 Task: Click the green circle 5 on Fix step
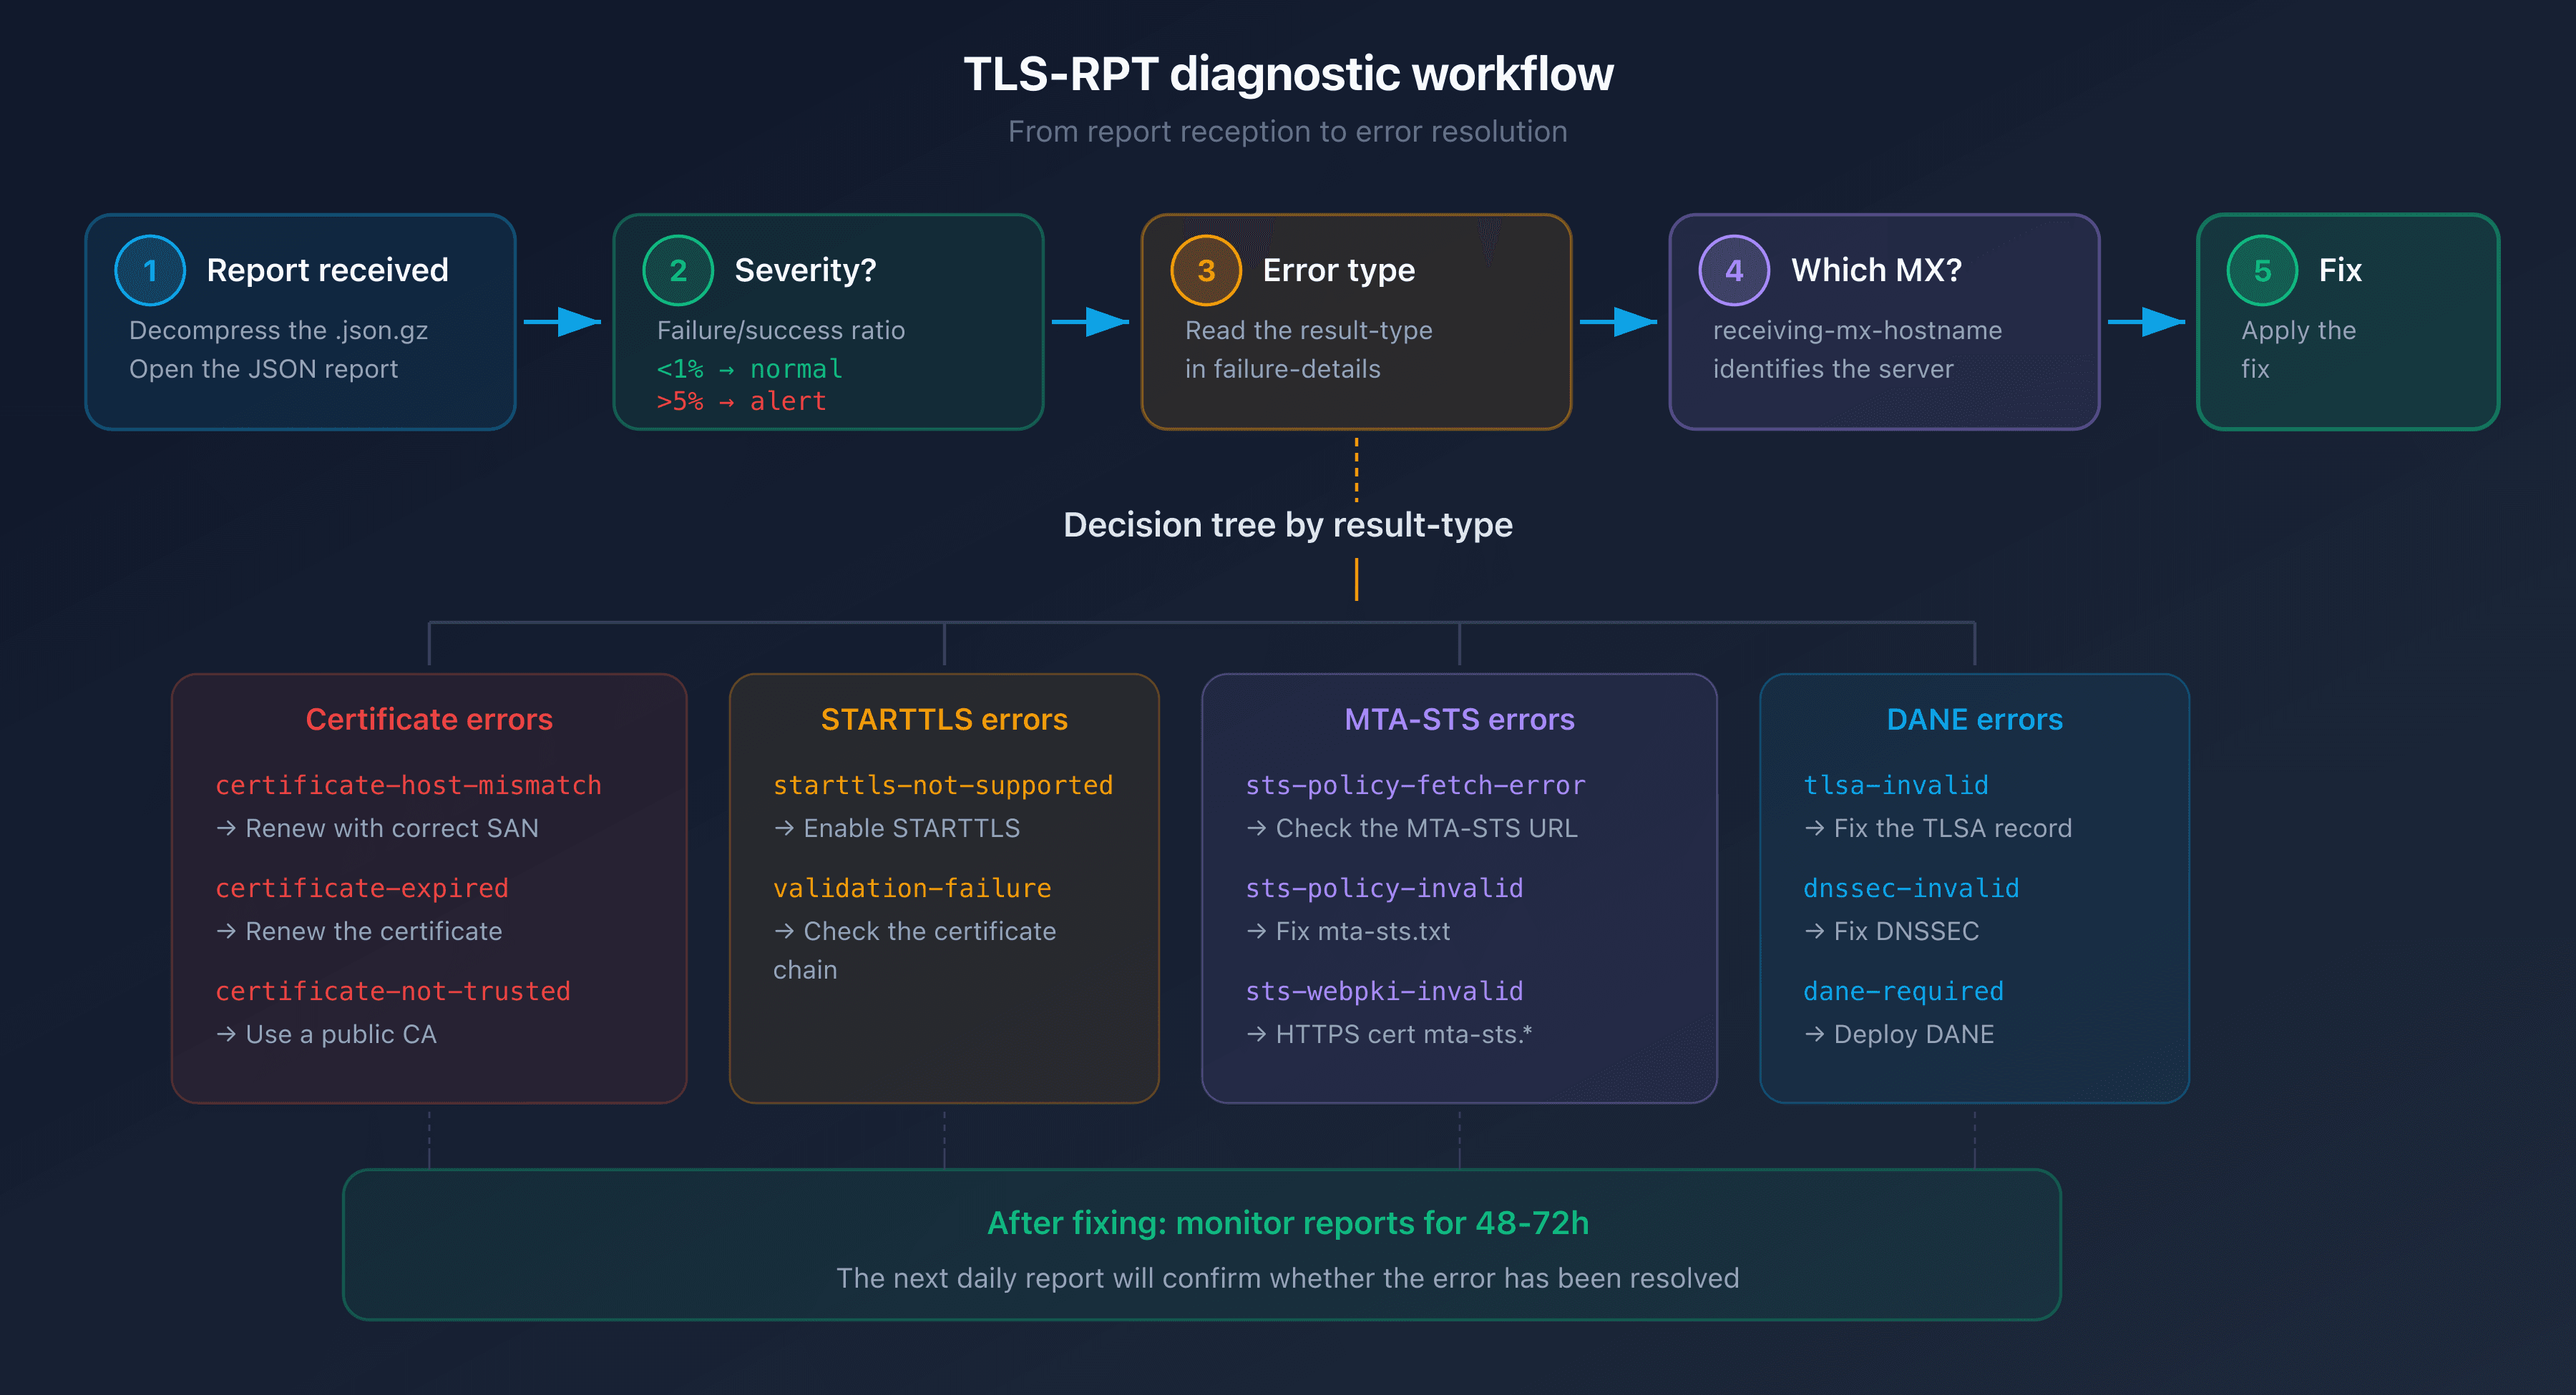point(2262,269)
